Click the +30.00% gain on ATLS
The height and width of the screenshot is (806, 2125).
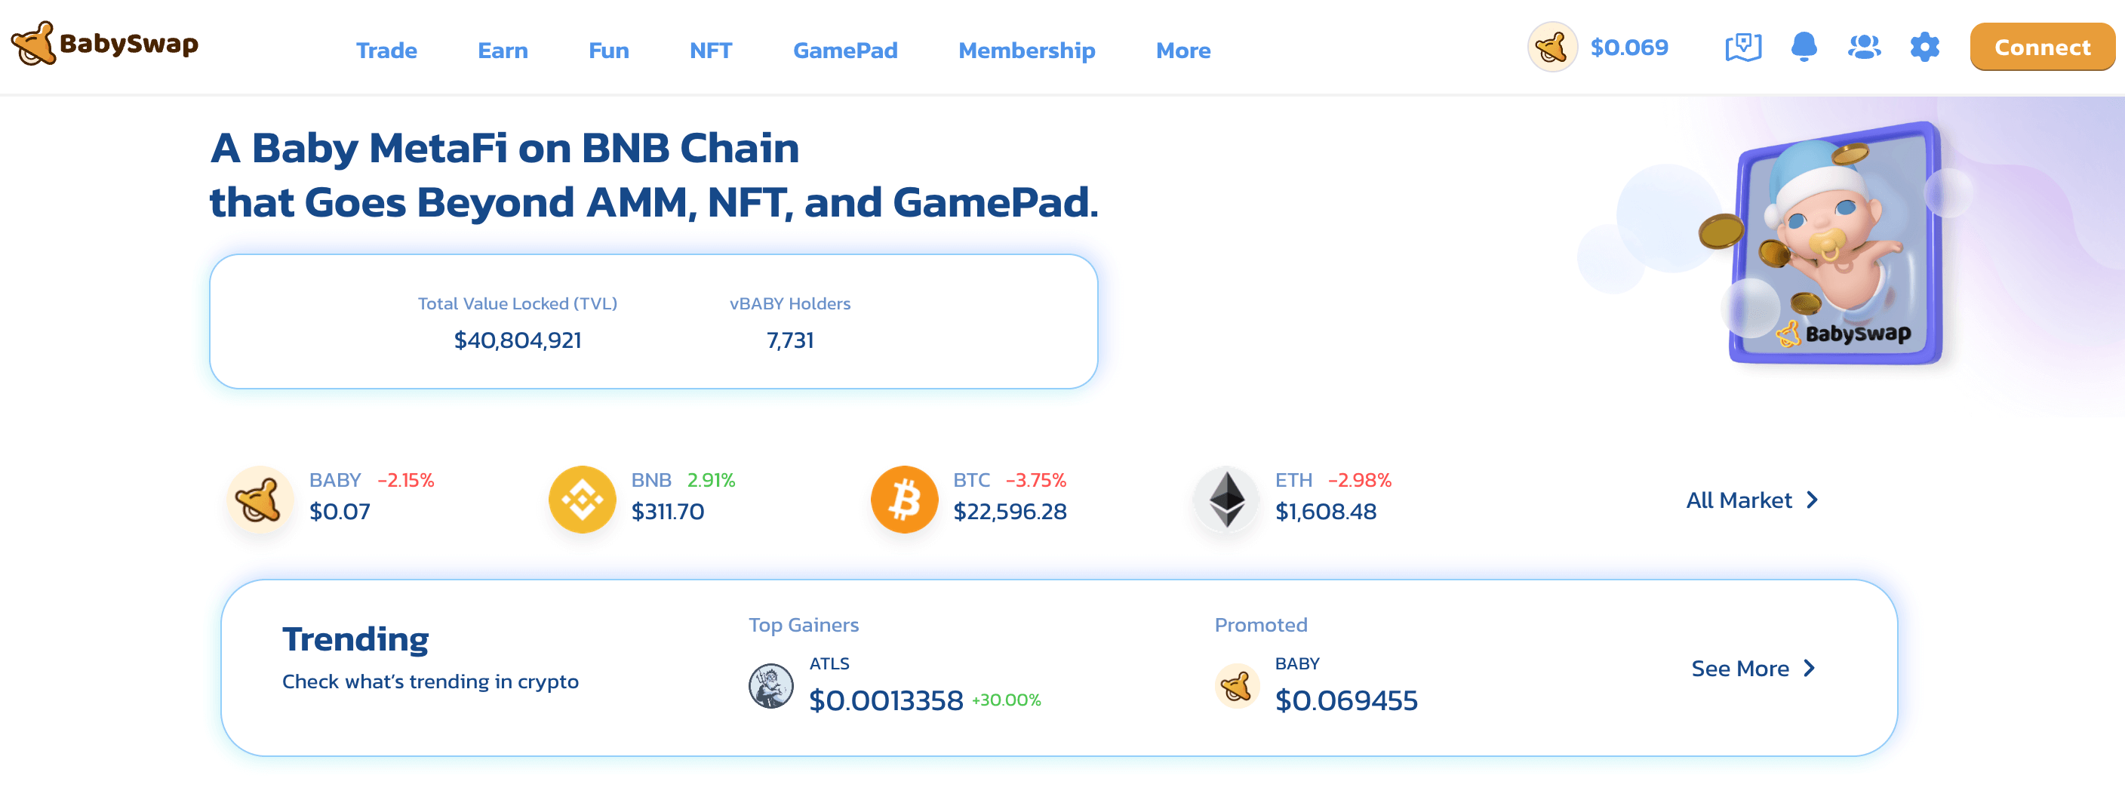1006,700
